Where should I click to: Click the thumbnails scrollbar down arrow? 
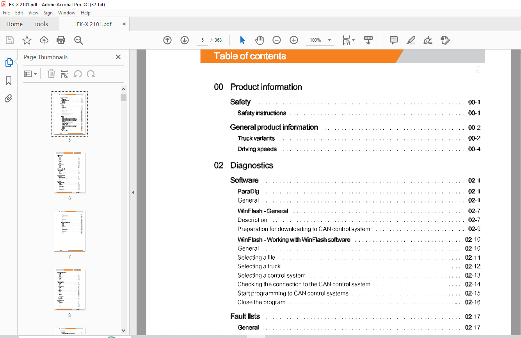123,331
